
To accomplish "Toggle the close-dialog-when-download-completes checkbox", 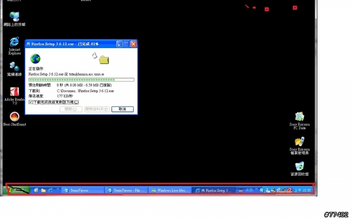I will point(31,102).
